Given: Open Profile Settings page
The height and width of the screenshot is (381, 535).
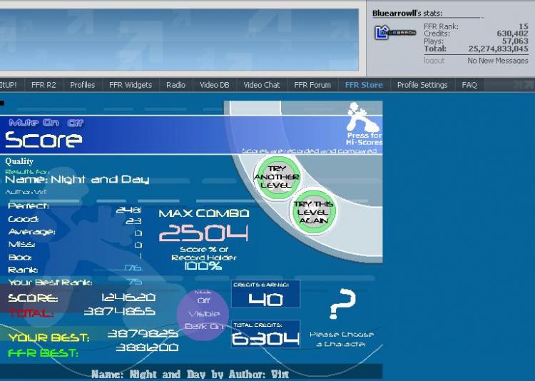Looking at the screenshot, I should tap(422, 85).
